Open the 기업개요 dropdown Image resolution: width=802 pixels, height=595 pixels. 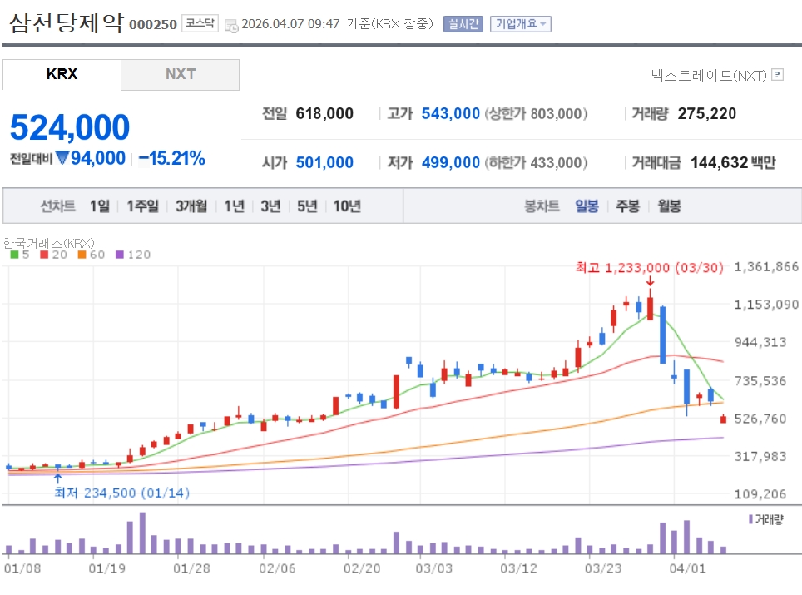(x=520, y=24)
